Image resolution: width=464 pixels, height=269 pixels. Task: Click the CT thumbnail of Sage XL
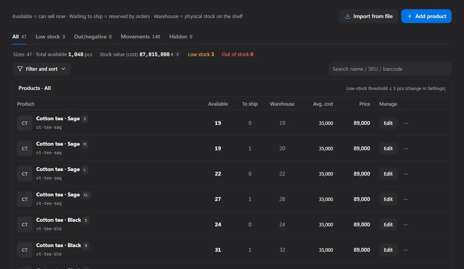point(25,199)
